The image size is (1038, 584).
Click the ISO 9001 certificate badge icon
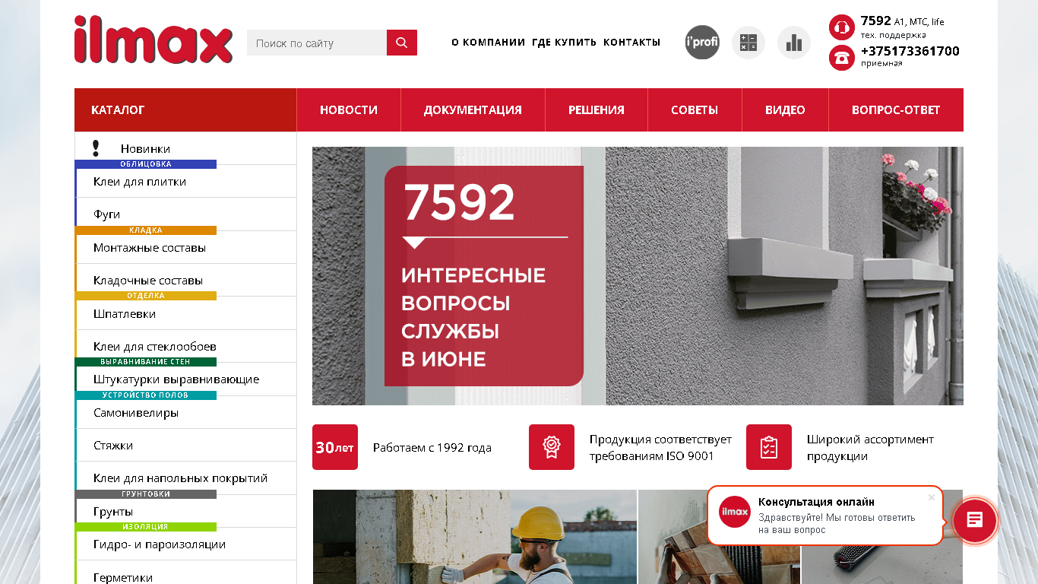click(552, 447)
